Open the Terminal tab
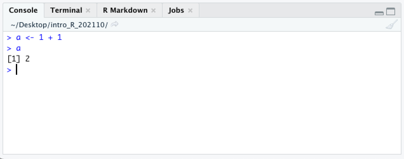The width and height of the screenshot is (404, 159). click(66, 10)
